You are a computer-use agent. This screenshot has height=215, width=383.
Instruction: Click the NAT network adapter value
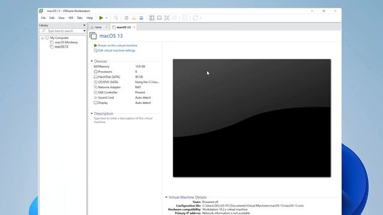click(x=138, y=87)
